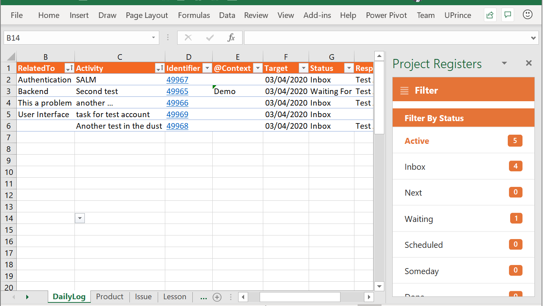
Task: Expand the Name Box dropdown arrow
Action: pos(153,38)
